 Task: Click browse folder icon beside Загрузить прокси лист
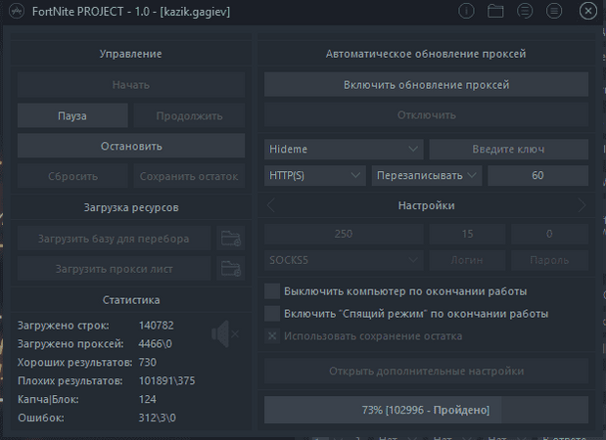[231, 269]
